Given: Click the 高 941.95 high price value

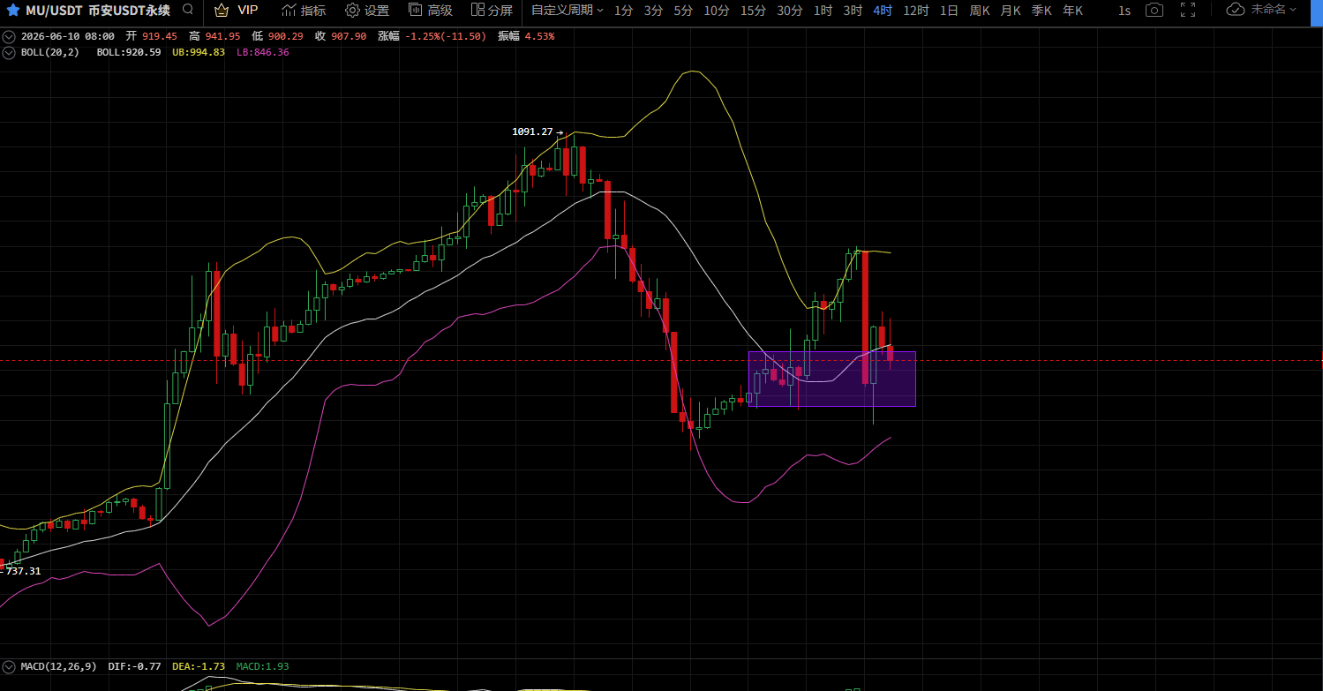Looking at the screenshot, I should click(x=214, y=36).
